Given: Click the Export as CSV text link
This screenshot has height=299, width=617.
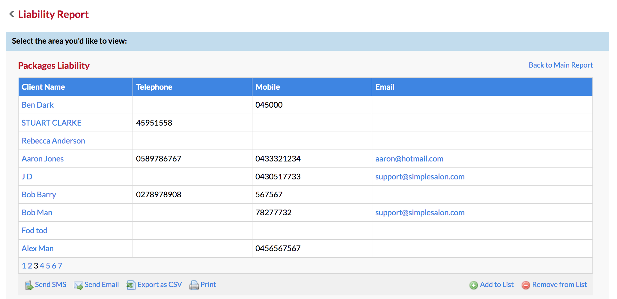Looking at the screenshot, I should point(159,285).
